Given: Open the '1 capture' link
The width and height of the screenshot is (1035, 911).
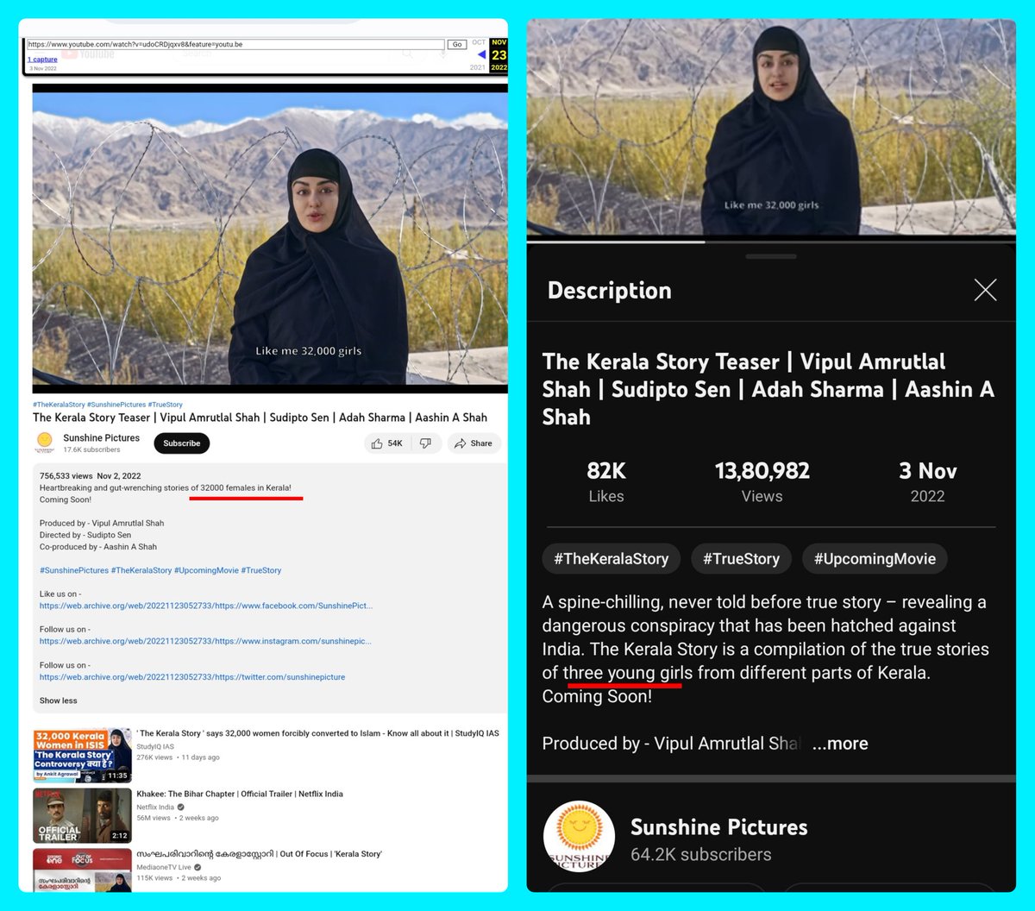Looking at the screenshot, I should [42, 60].
